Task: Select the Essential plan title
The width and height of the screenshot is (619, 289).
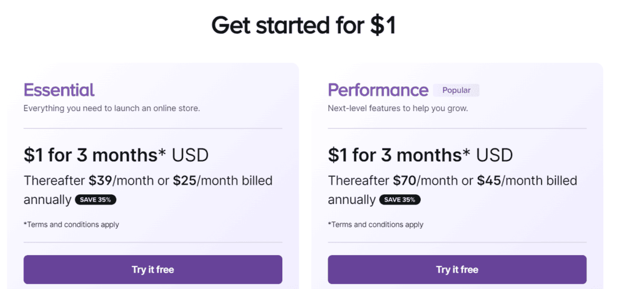Action: pos(59,90)
